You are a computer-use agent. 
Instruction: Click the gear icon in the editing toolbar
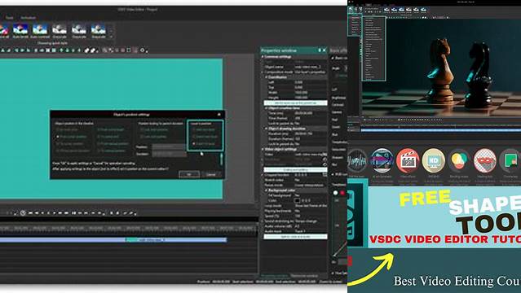pos(143,50)
